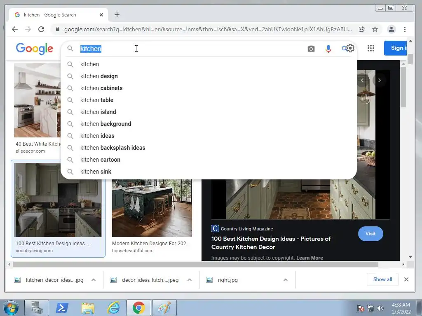Click the preview panel vertical scrollbar
Image resolution: width=422 pixels, height=316 pixels.
[403, 87]
